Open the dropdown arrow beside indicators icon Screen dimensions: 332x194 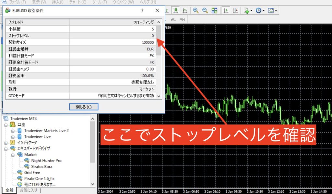(x=251, y=11)
